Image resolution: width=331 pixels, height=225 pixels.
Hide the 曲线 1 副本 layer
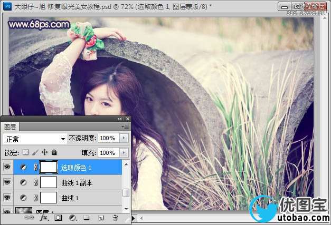pos(7,182)
